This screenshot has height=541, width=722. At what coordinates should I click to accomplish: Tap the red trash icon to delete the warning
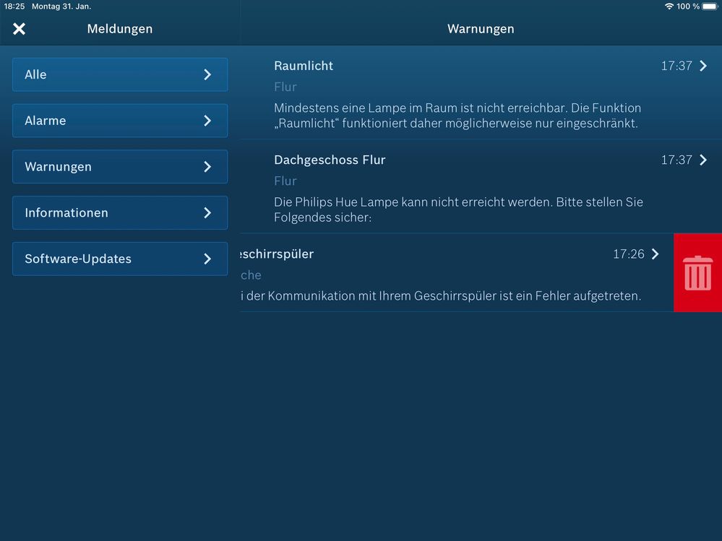click(697, 273)
